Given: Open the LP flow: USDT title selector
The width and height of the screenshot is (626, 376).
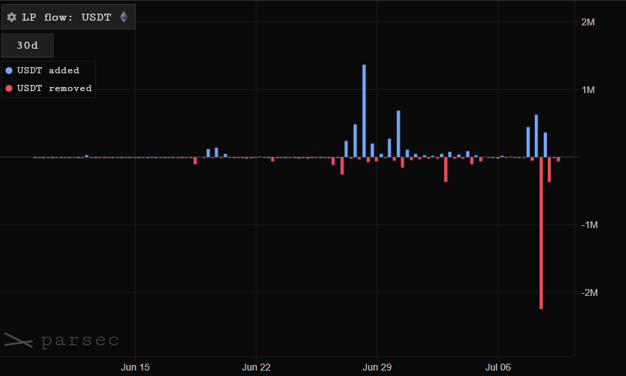Looking at the screenshot, I should [69, 16].
